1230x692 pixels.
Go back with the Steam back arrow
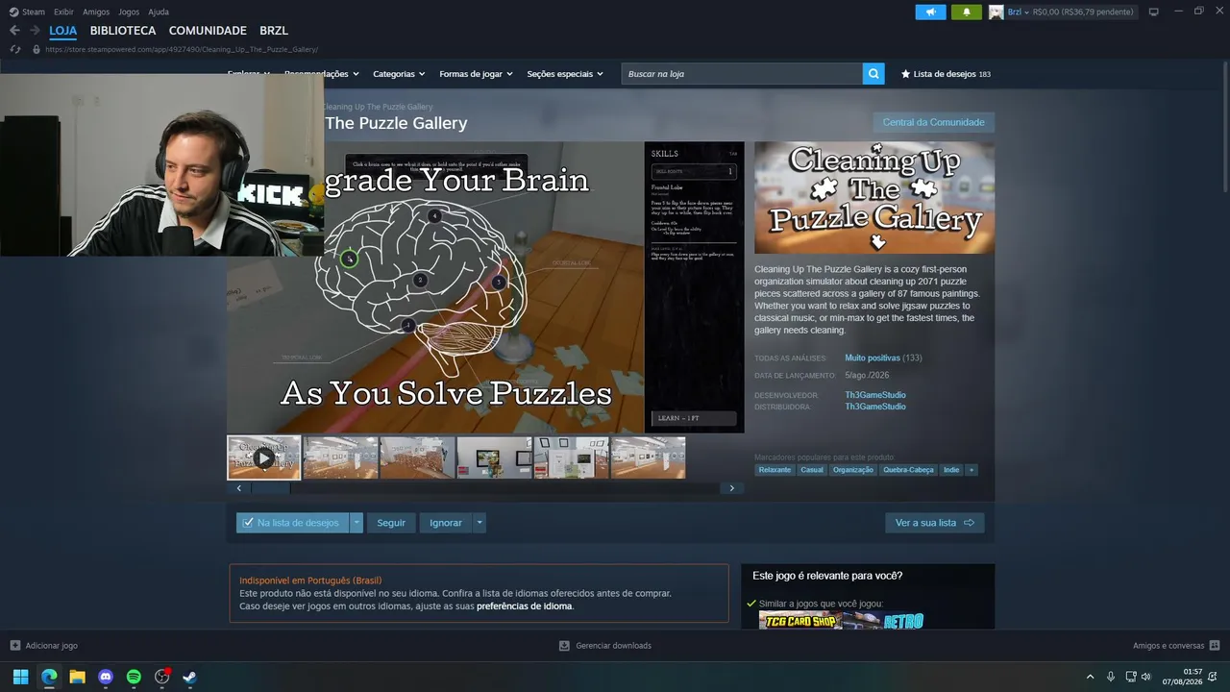coord(14,31)
